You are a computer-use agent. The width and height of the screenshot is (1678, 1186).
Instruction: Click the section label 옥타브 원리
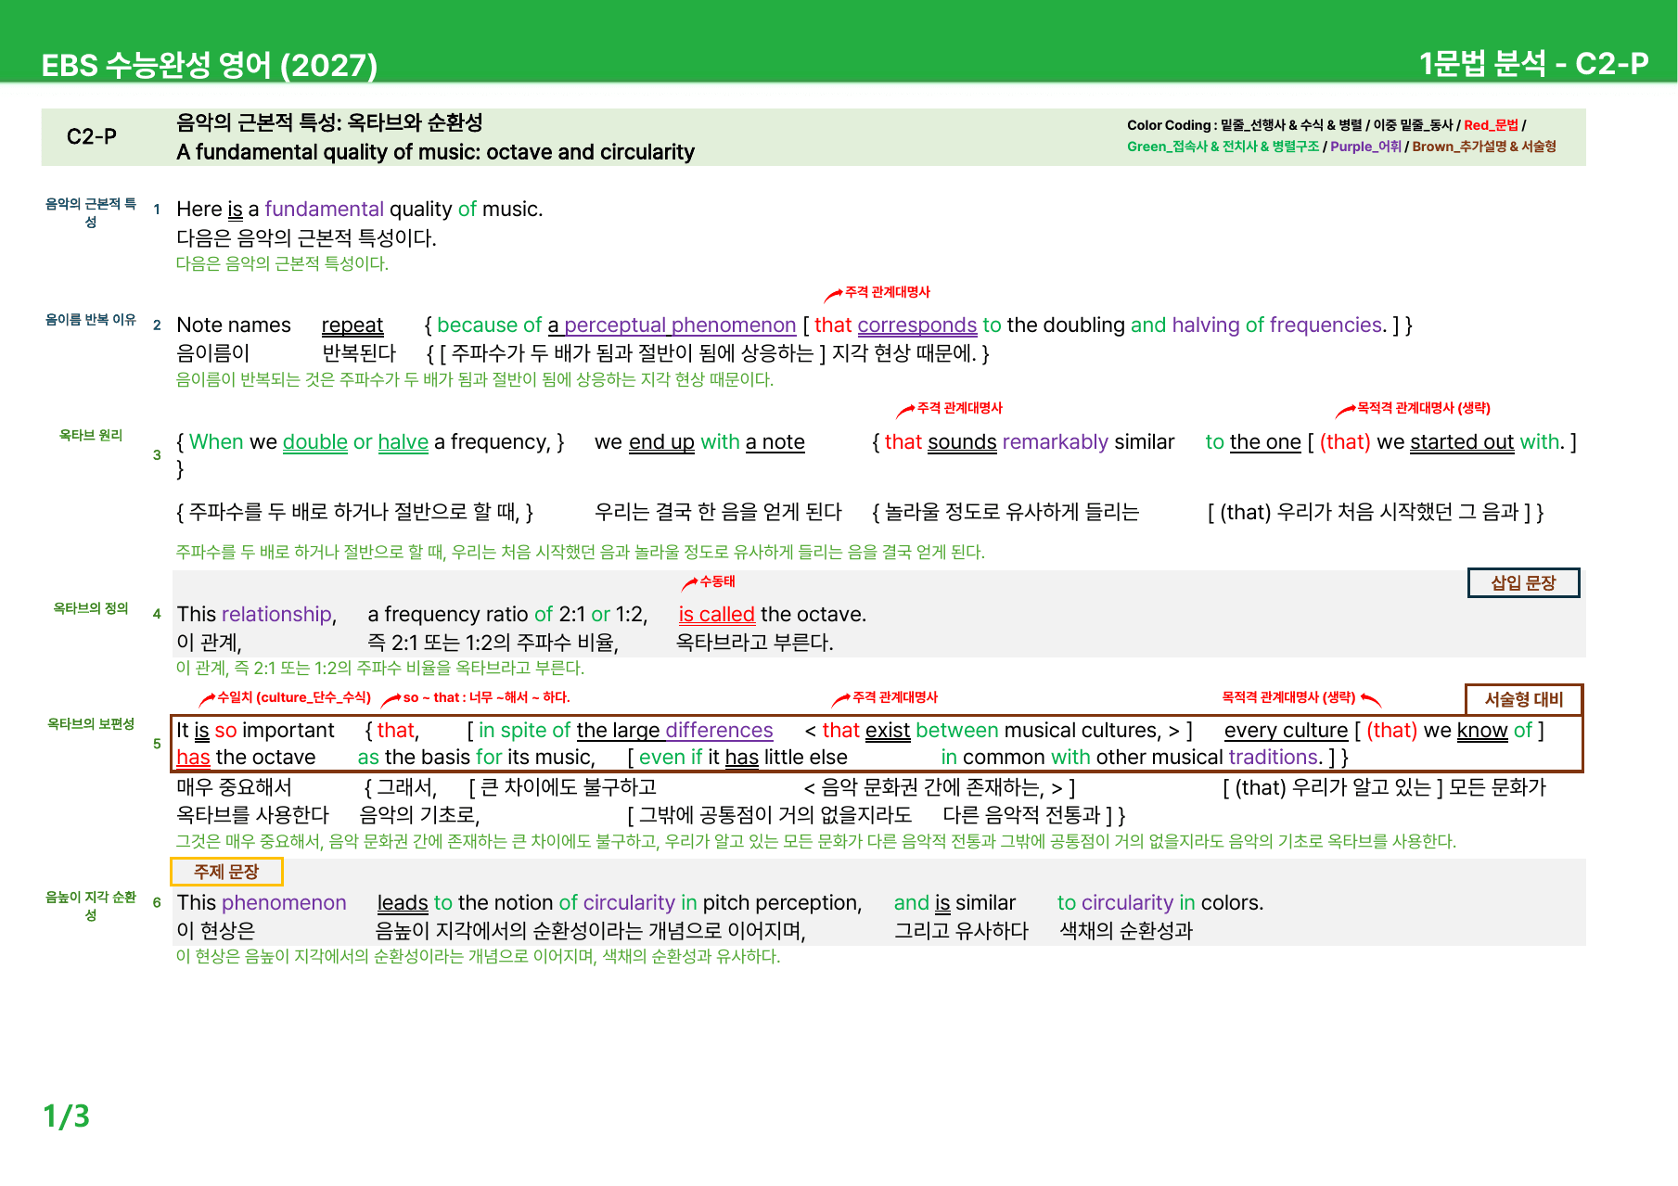[91, 435]
